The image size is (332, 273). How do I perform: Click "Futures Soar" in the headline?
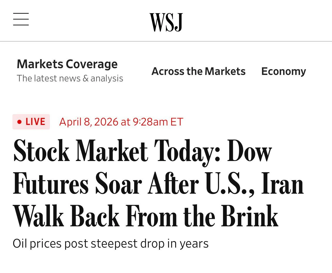[77, 184]
